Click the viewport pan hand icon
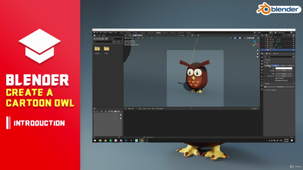Image resolution: width=303 pixels, height=170 pixels. (258, 53)
